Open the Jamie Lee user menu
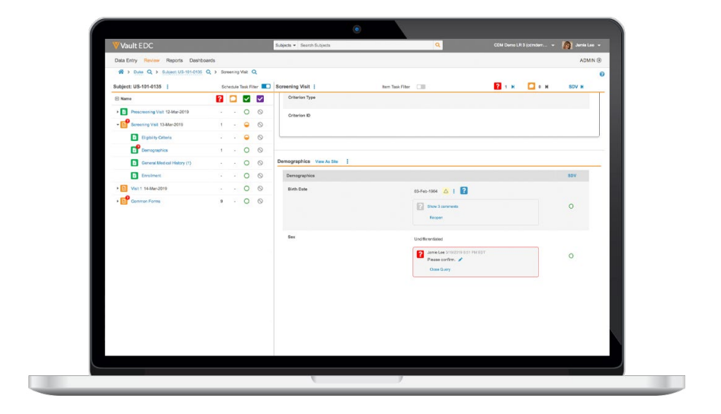 click(582, 46)
